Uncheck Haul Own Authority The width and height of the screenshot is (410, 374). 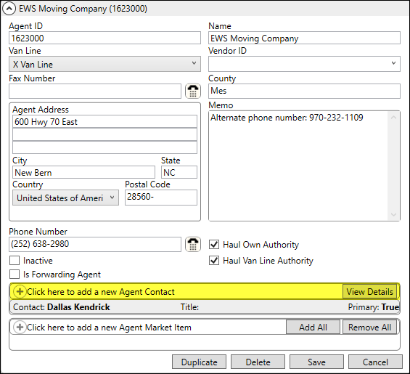[214, 245]
